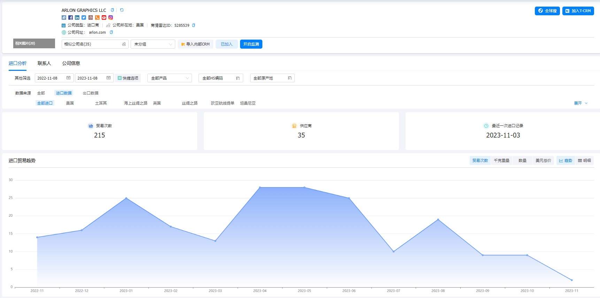Filter imports by 丝绸之路

[x=190, y=103]
